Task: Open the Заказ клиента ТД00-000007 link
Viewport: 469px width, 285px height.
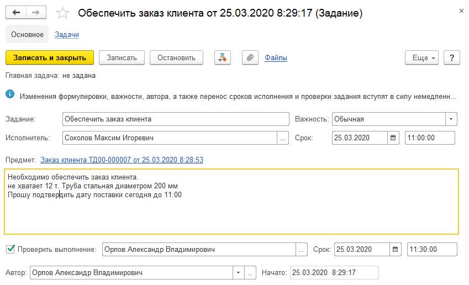Action: (122, 160)
